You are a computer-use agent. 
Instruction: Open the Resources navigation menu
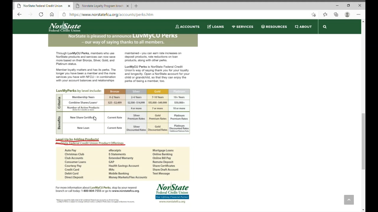pos(274,26)
